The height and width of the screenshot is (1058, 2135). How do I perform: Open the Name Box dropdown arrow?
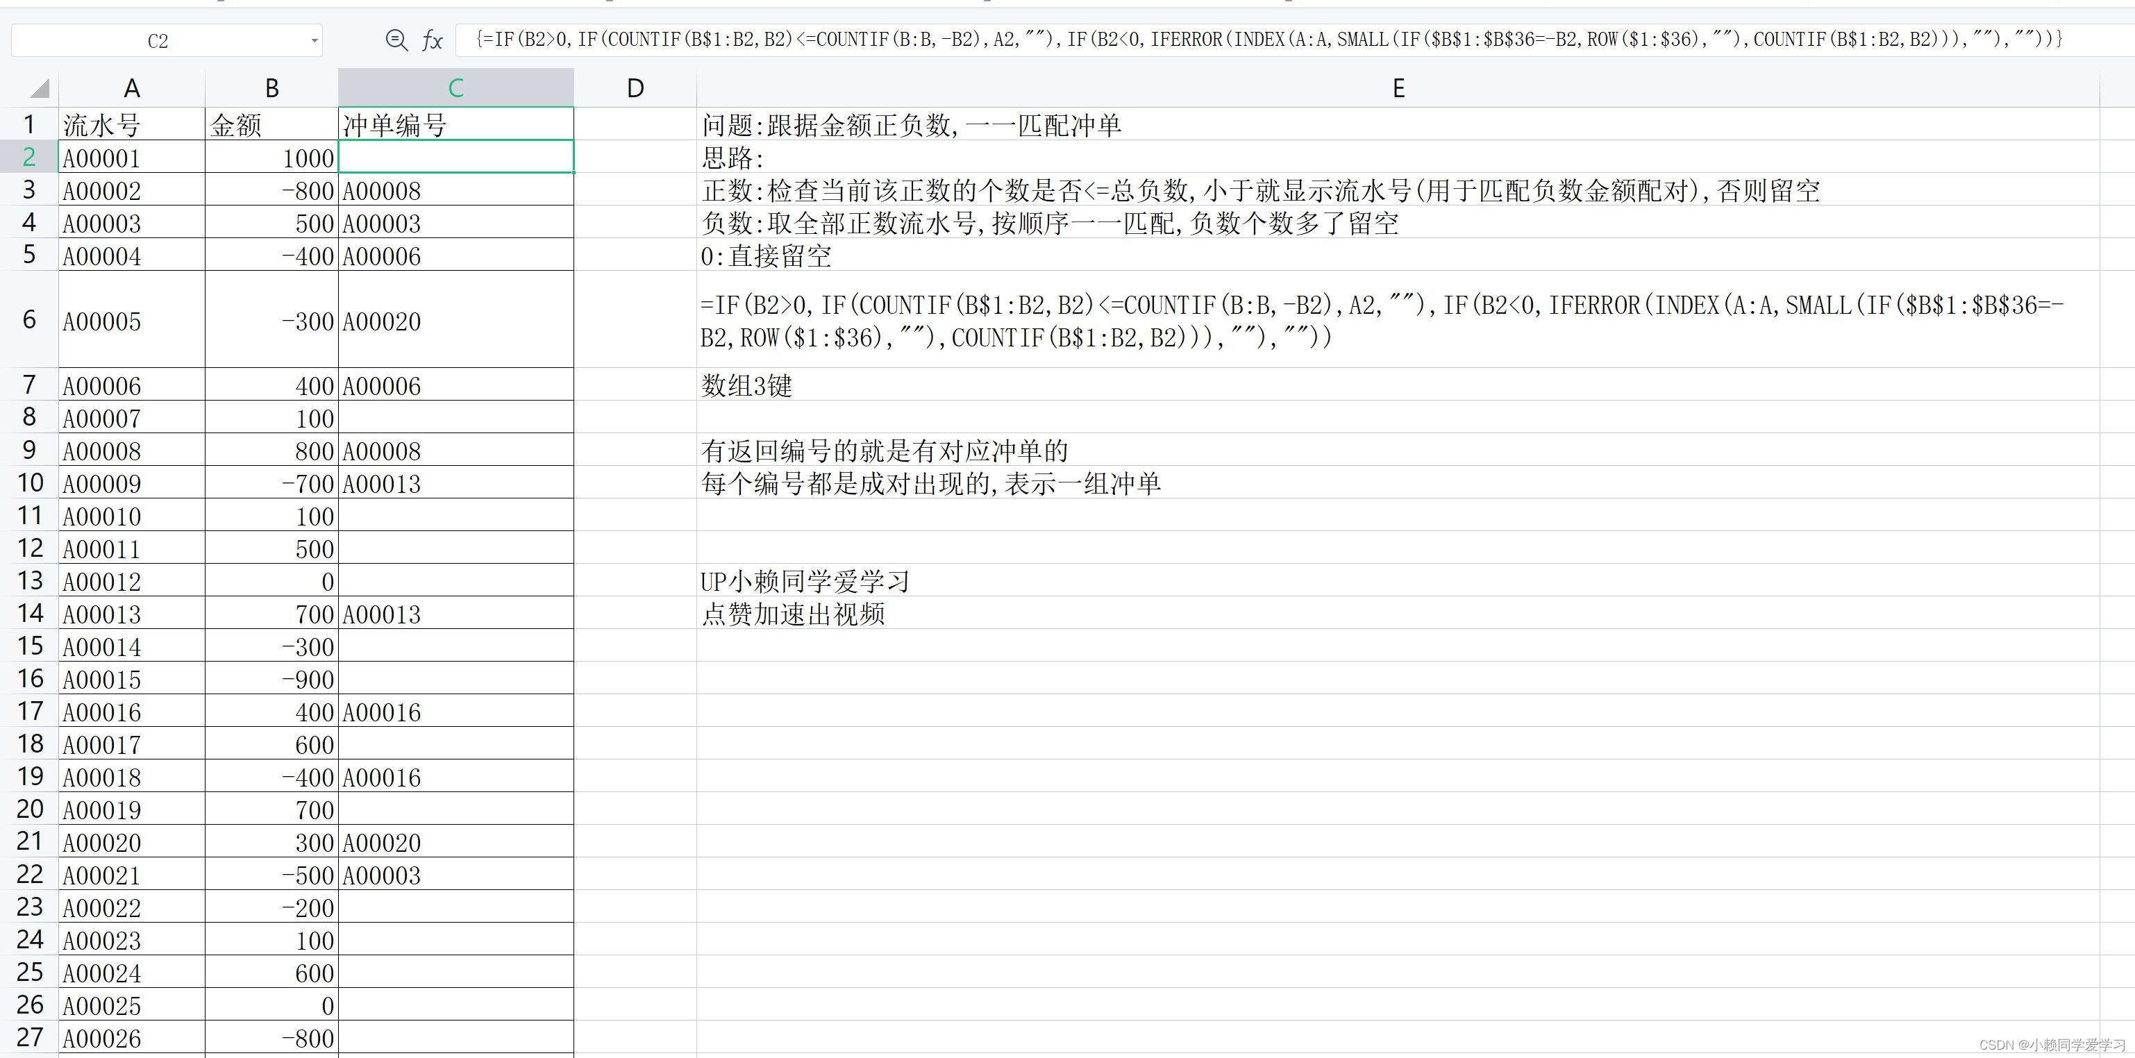tap(314, 40)
